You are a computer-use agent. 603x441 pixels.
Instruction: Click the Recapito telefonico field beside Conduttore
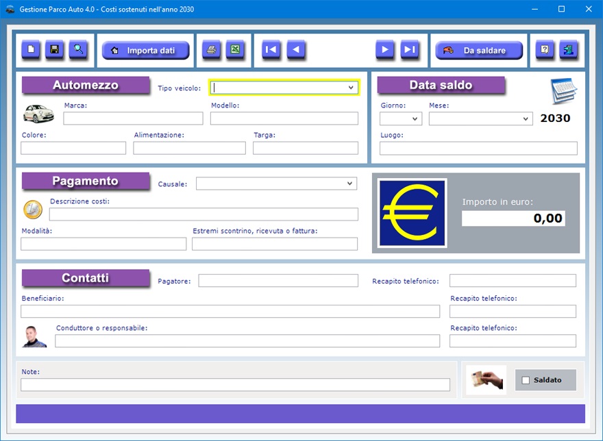point(513,340)
